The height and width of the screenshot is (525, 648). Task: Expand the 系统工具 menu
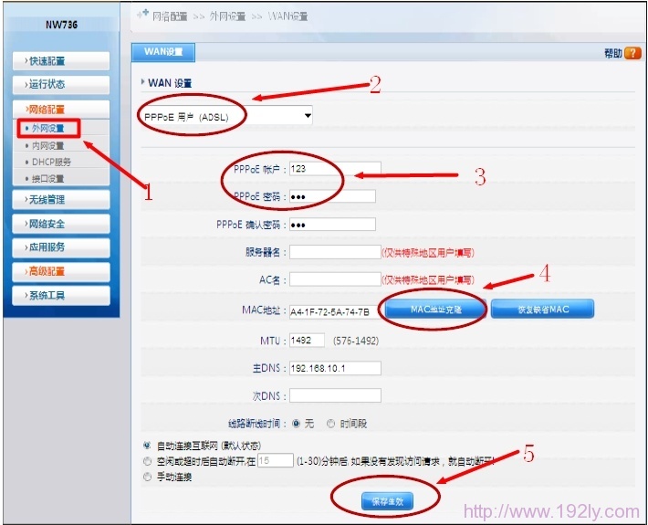tap(60, 296)
